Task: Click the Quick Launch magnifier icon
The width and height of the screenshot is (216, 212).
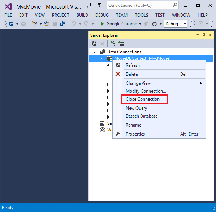Action: (x=175, y=5)
